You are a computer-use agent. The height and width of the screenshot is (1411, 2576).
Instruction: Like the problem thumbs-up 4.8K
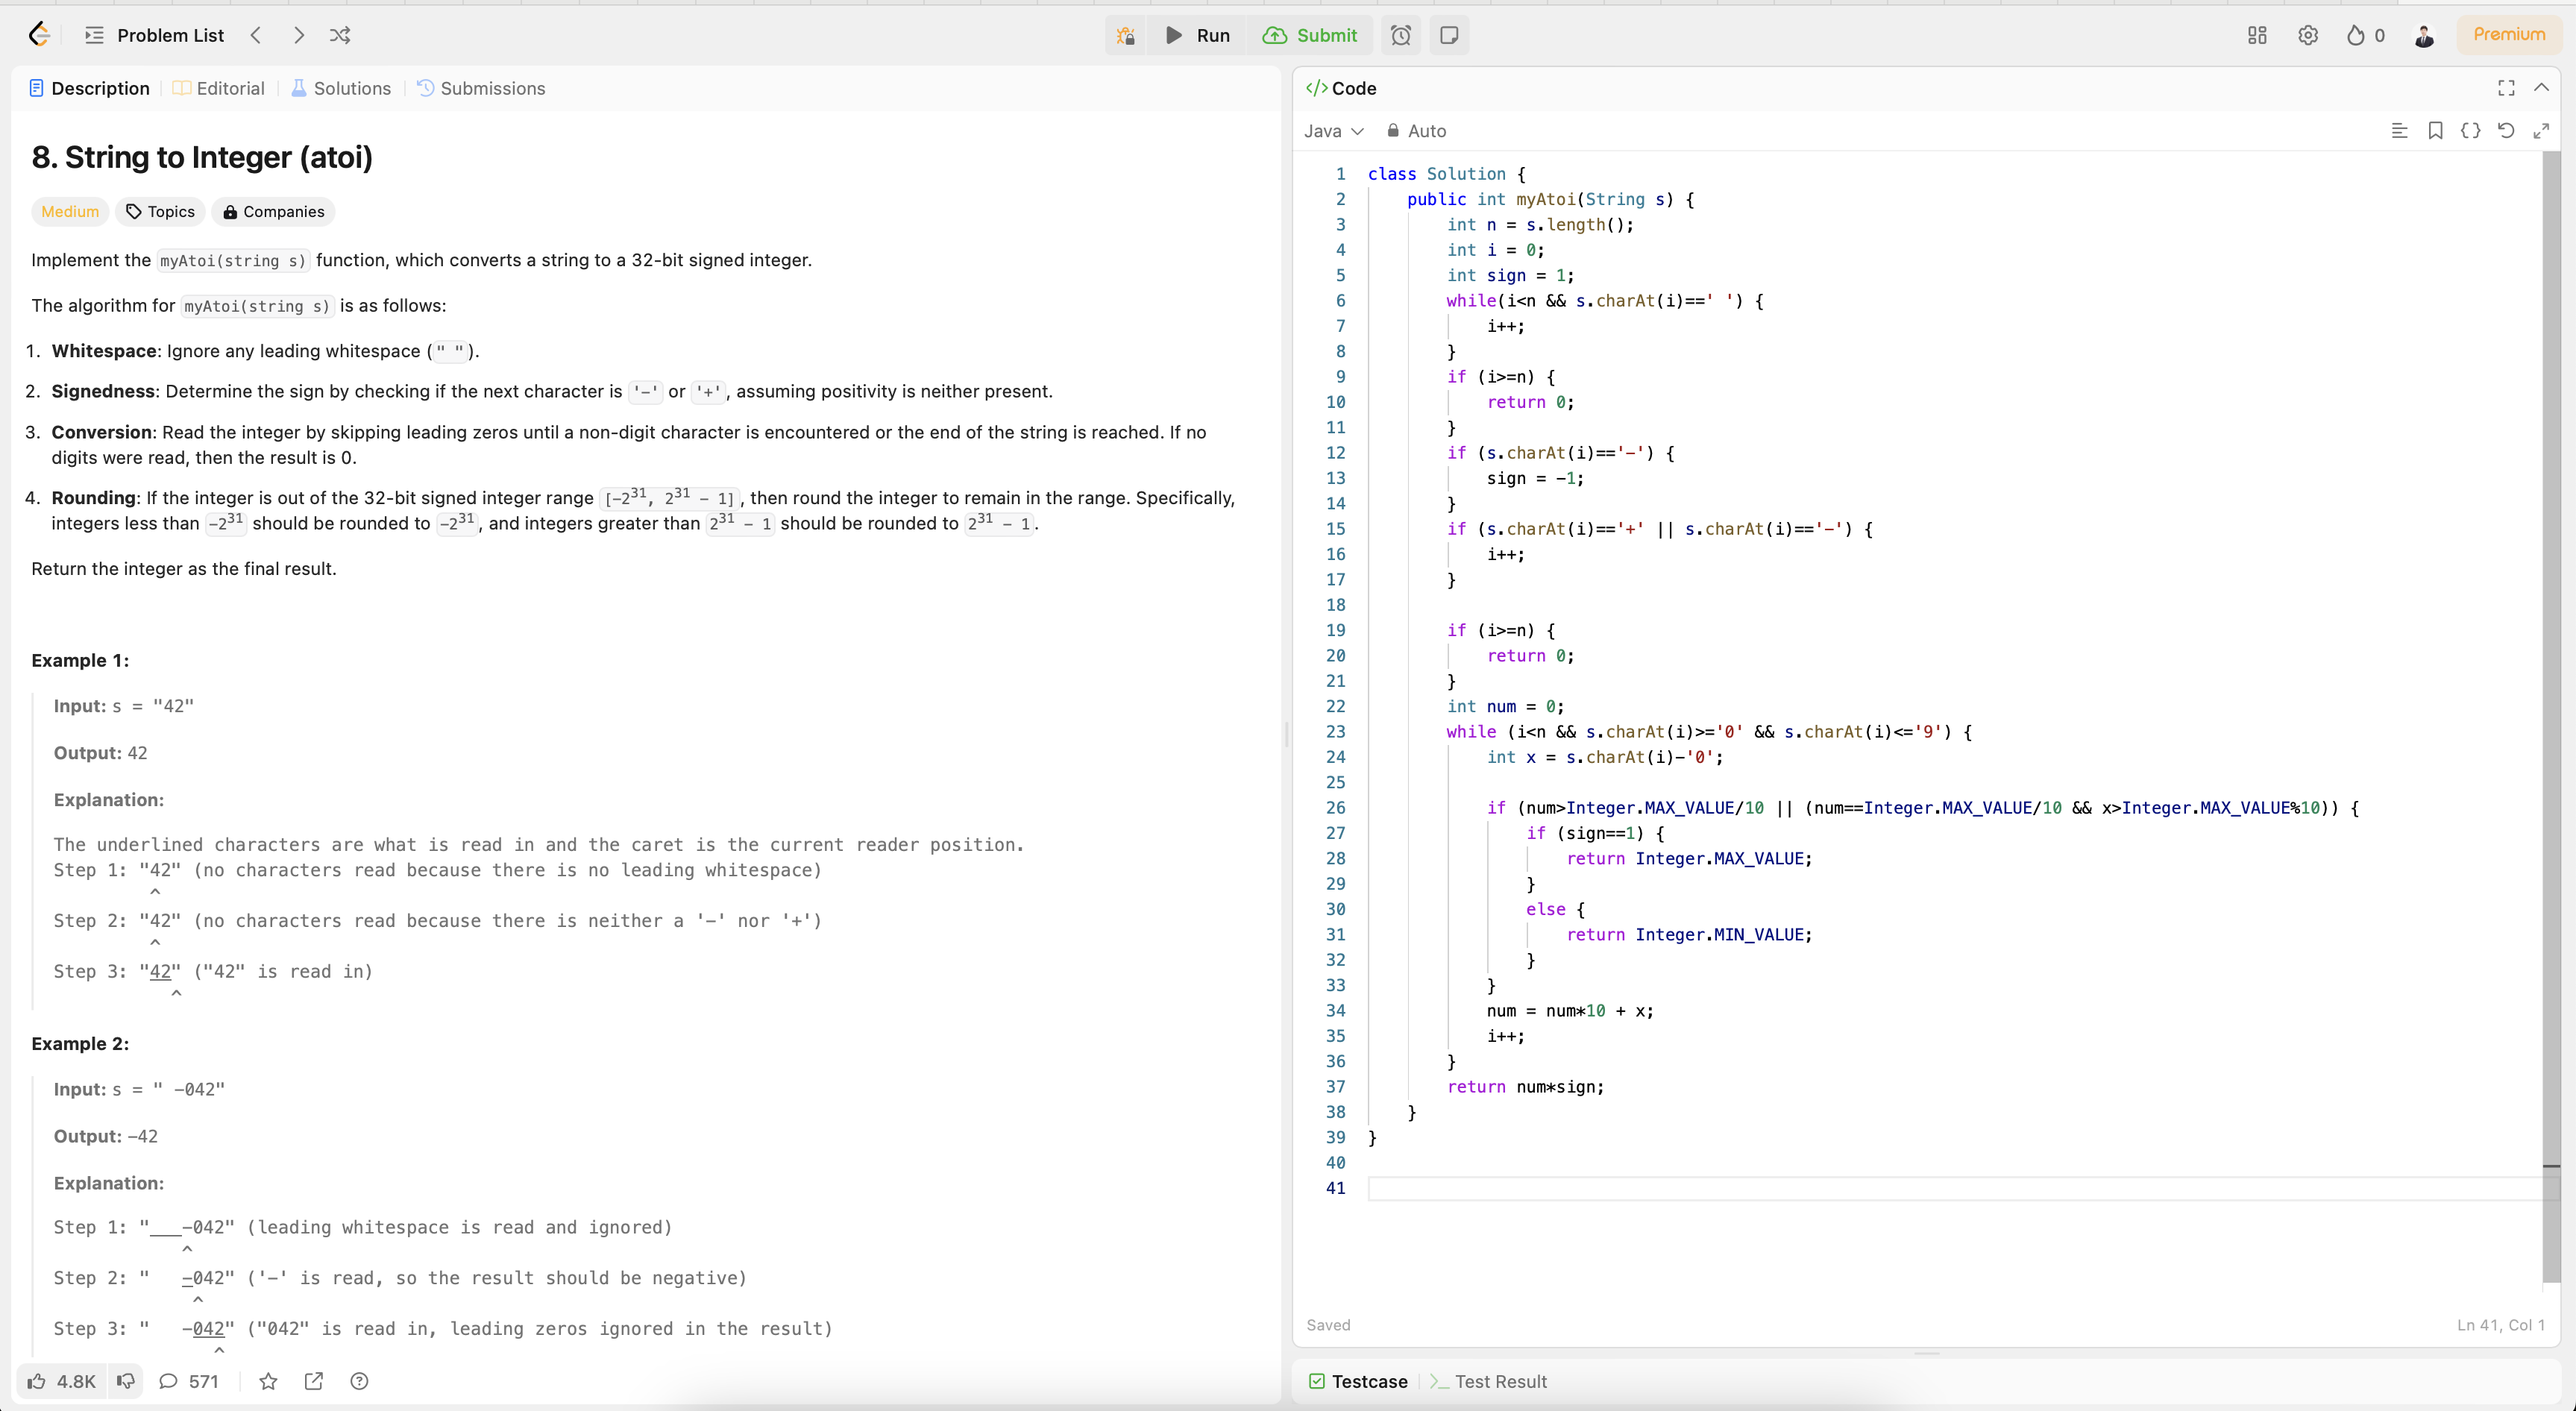tap(62, 1381)
